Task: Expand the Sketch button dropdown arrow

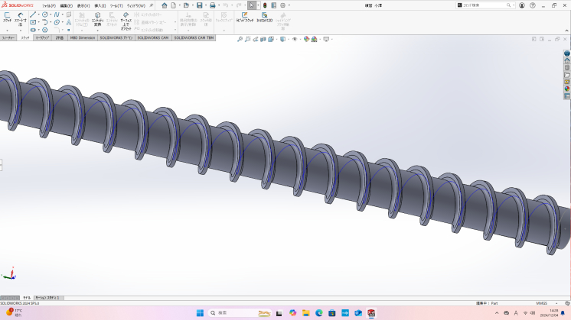Action: click(8, 31)
